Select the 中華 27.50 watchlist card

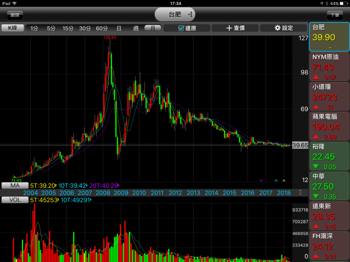click(x=329, y=186)
